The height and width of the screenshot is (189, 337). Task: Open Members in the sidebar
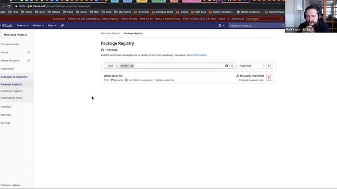point(6,115)
